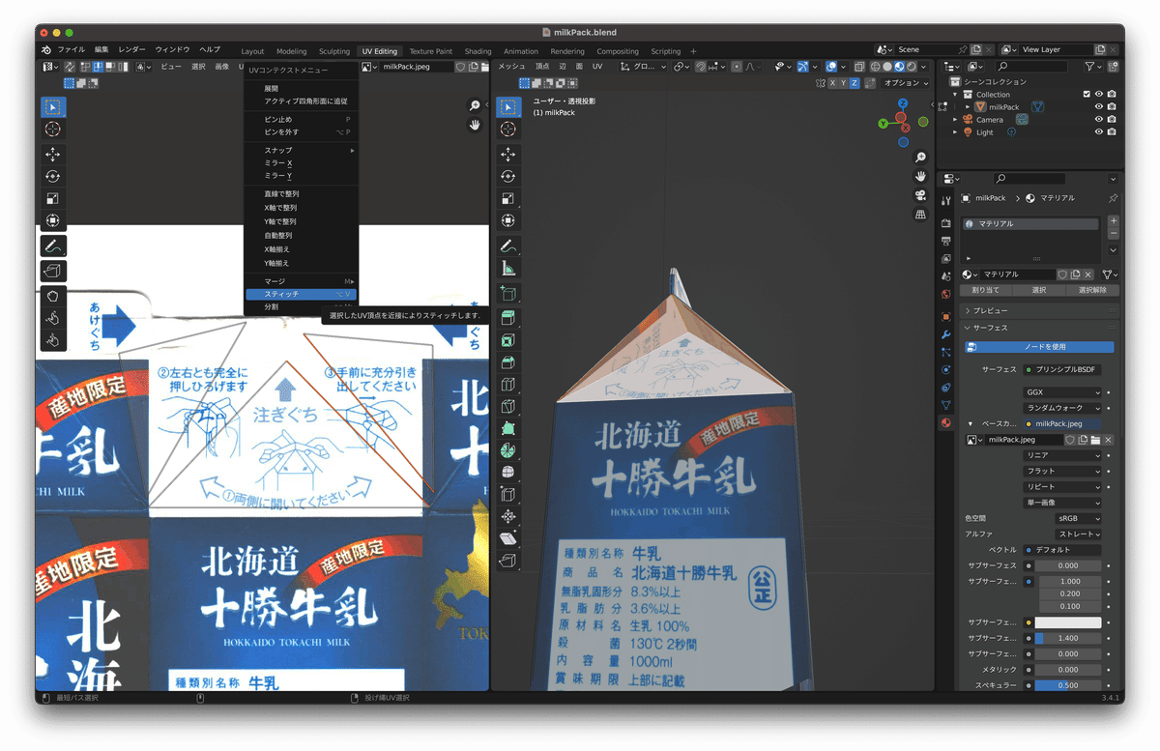
Task: Open the ファイル menu
Action: (71, 49)
